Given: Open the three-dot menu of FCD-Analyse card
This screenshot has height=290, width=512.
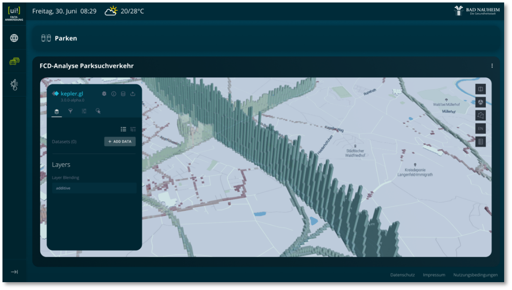Looking at the screenshot, I should (x=492, y=66).
